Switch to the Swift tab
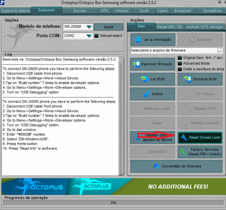226x210 pixels. click(x=144, y=11)
